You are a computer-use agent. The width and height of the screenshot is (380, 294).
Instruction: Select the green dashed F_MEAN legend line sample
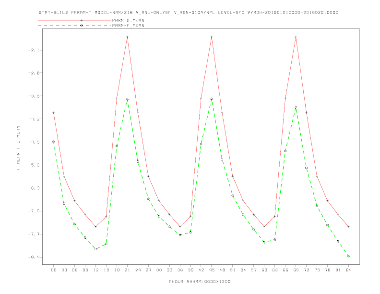click(x=74, y=25)
